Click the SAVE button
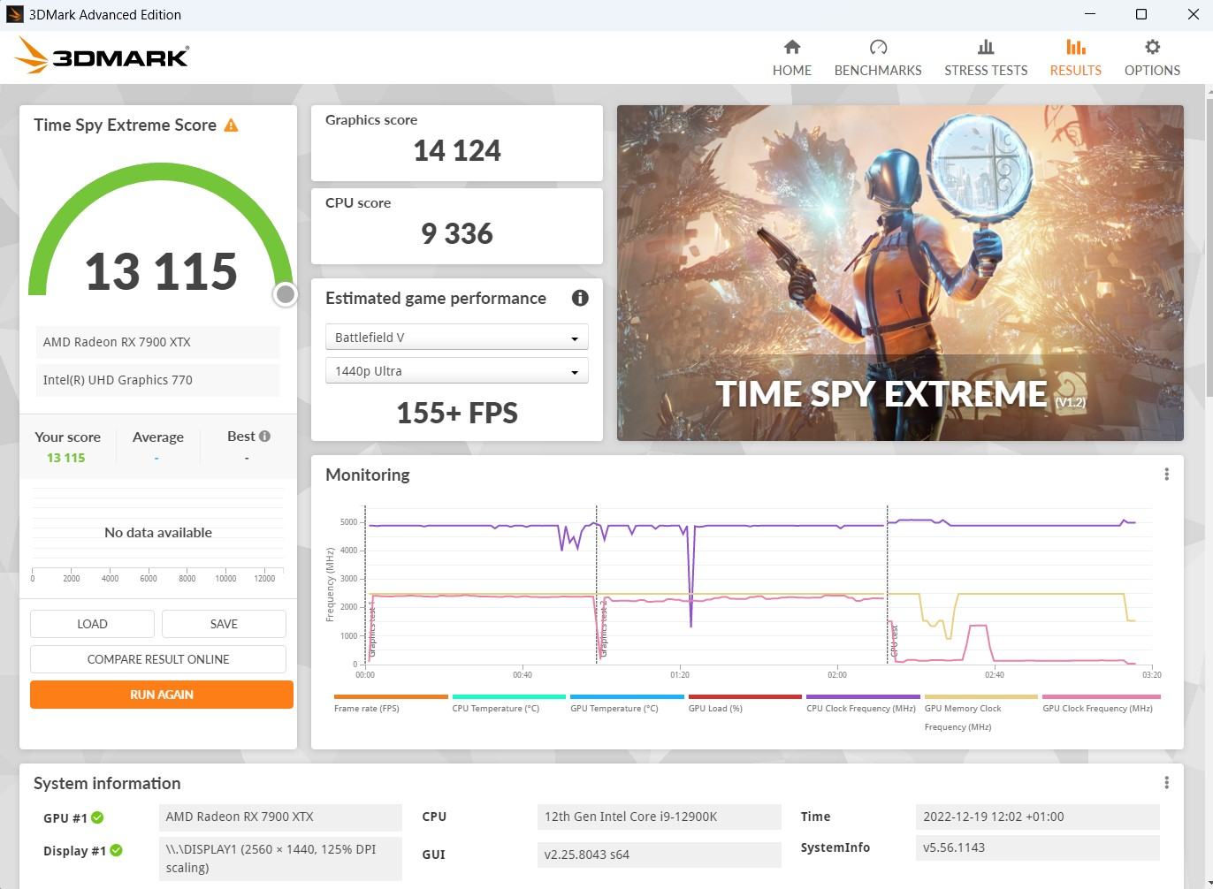The image size is (1213, 889). pos(224,624)
